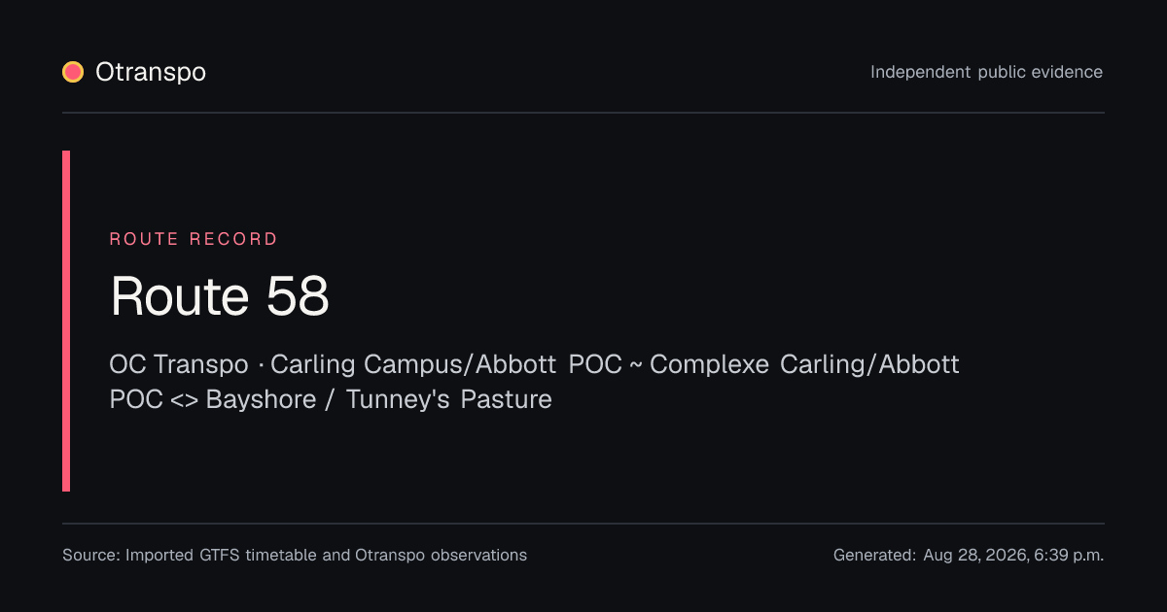This screenshot has width=1167, height=612.
Task: Click the tilde separator between route names
Action: pyautogui.click(x=636, y=364)
